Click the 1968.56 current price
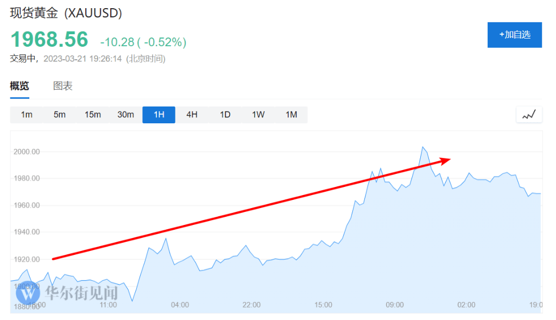556x320 pixels. pos(49,39)
